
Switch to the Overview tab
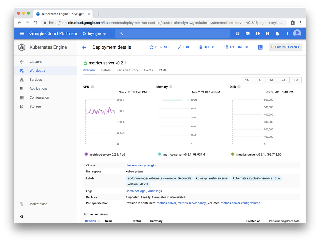(x=89, y=70)
